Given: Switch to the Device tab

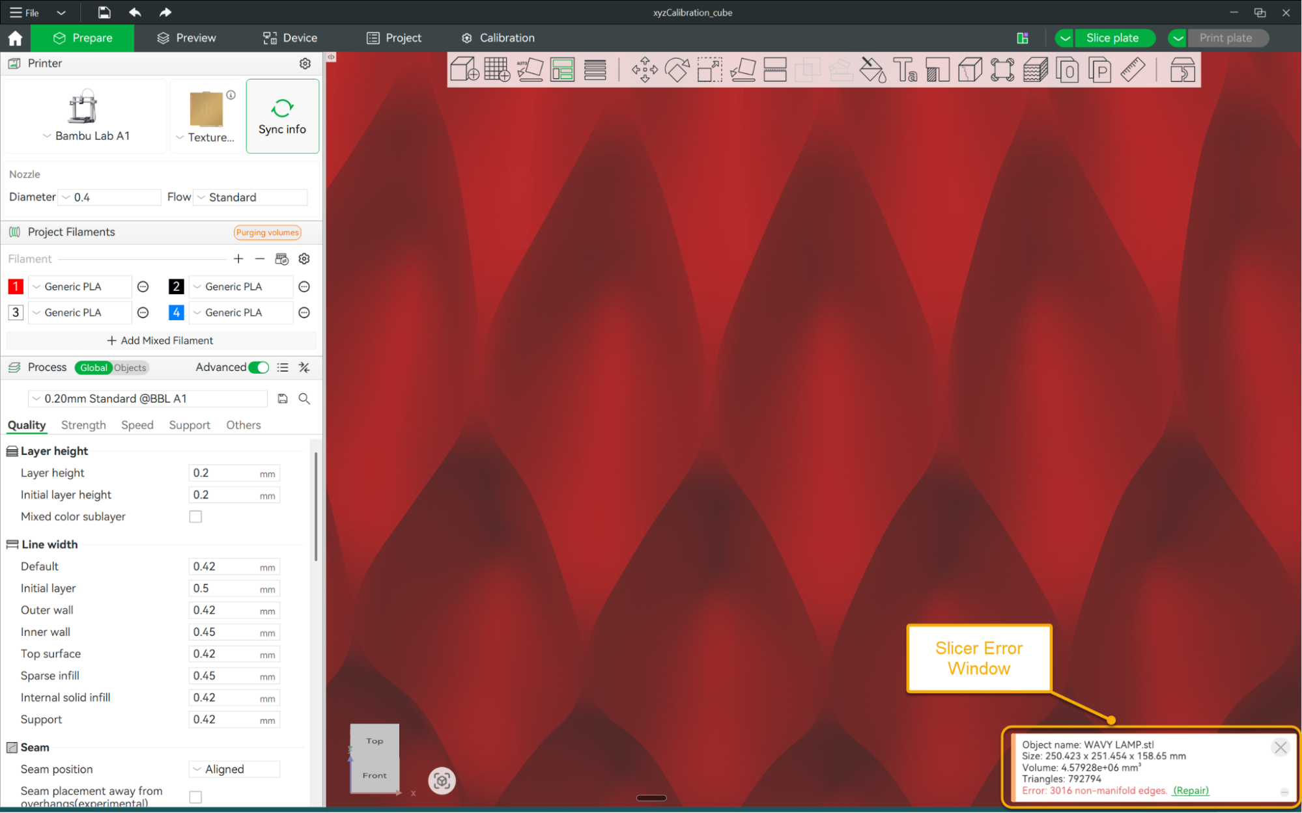Looking at the screenshot, I should tap(290, 38).
